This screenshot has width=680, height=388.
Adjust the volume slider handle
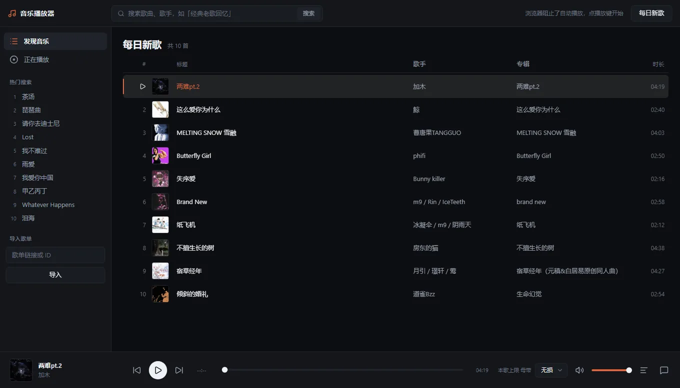click(x=629, y=370)
